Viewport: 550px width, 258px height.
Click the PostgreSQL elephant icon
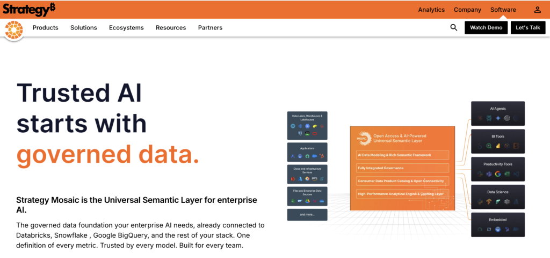pyautogui.click(x=300, y=133)
